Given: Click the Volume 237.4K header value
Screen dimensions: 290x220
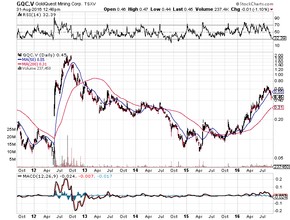Looking at the screenshot, I should click(x=212, y=9).
